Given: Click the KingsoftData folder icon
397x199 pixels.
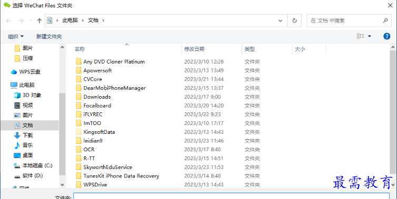Looking at the screenshot, I should coord(78,132).
